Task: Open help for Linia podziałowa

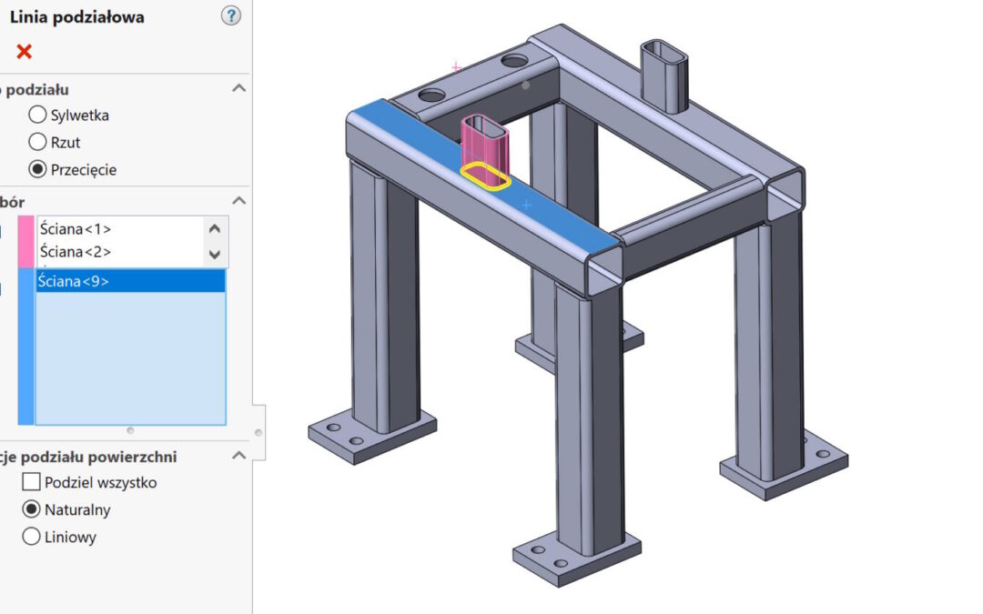Action: [x=231, y=15]
